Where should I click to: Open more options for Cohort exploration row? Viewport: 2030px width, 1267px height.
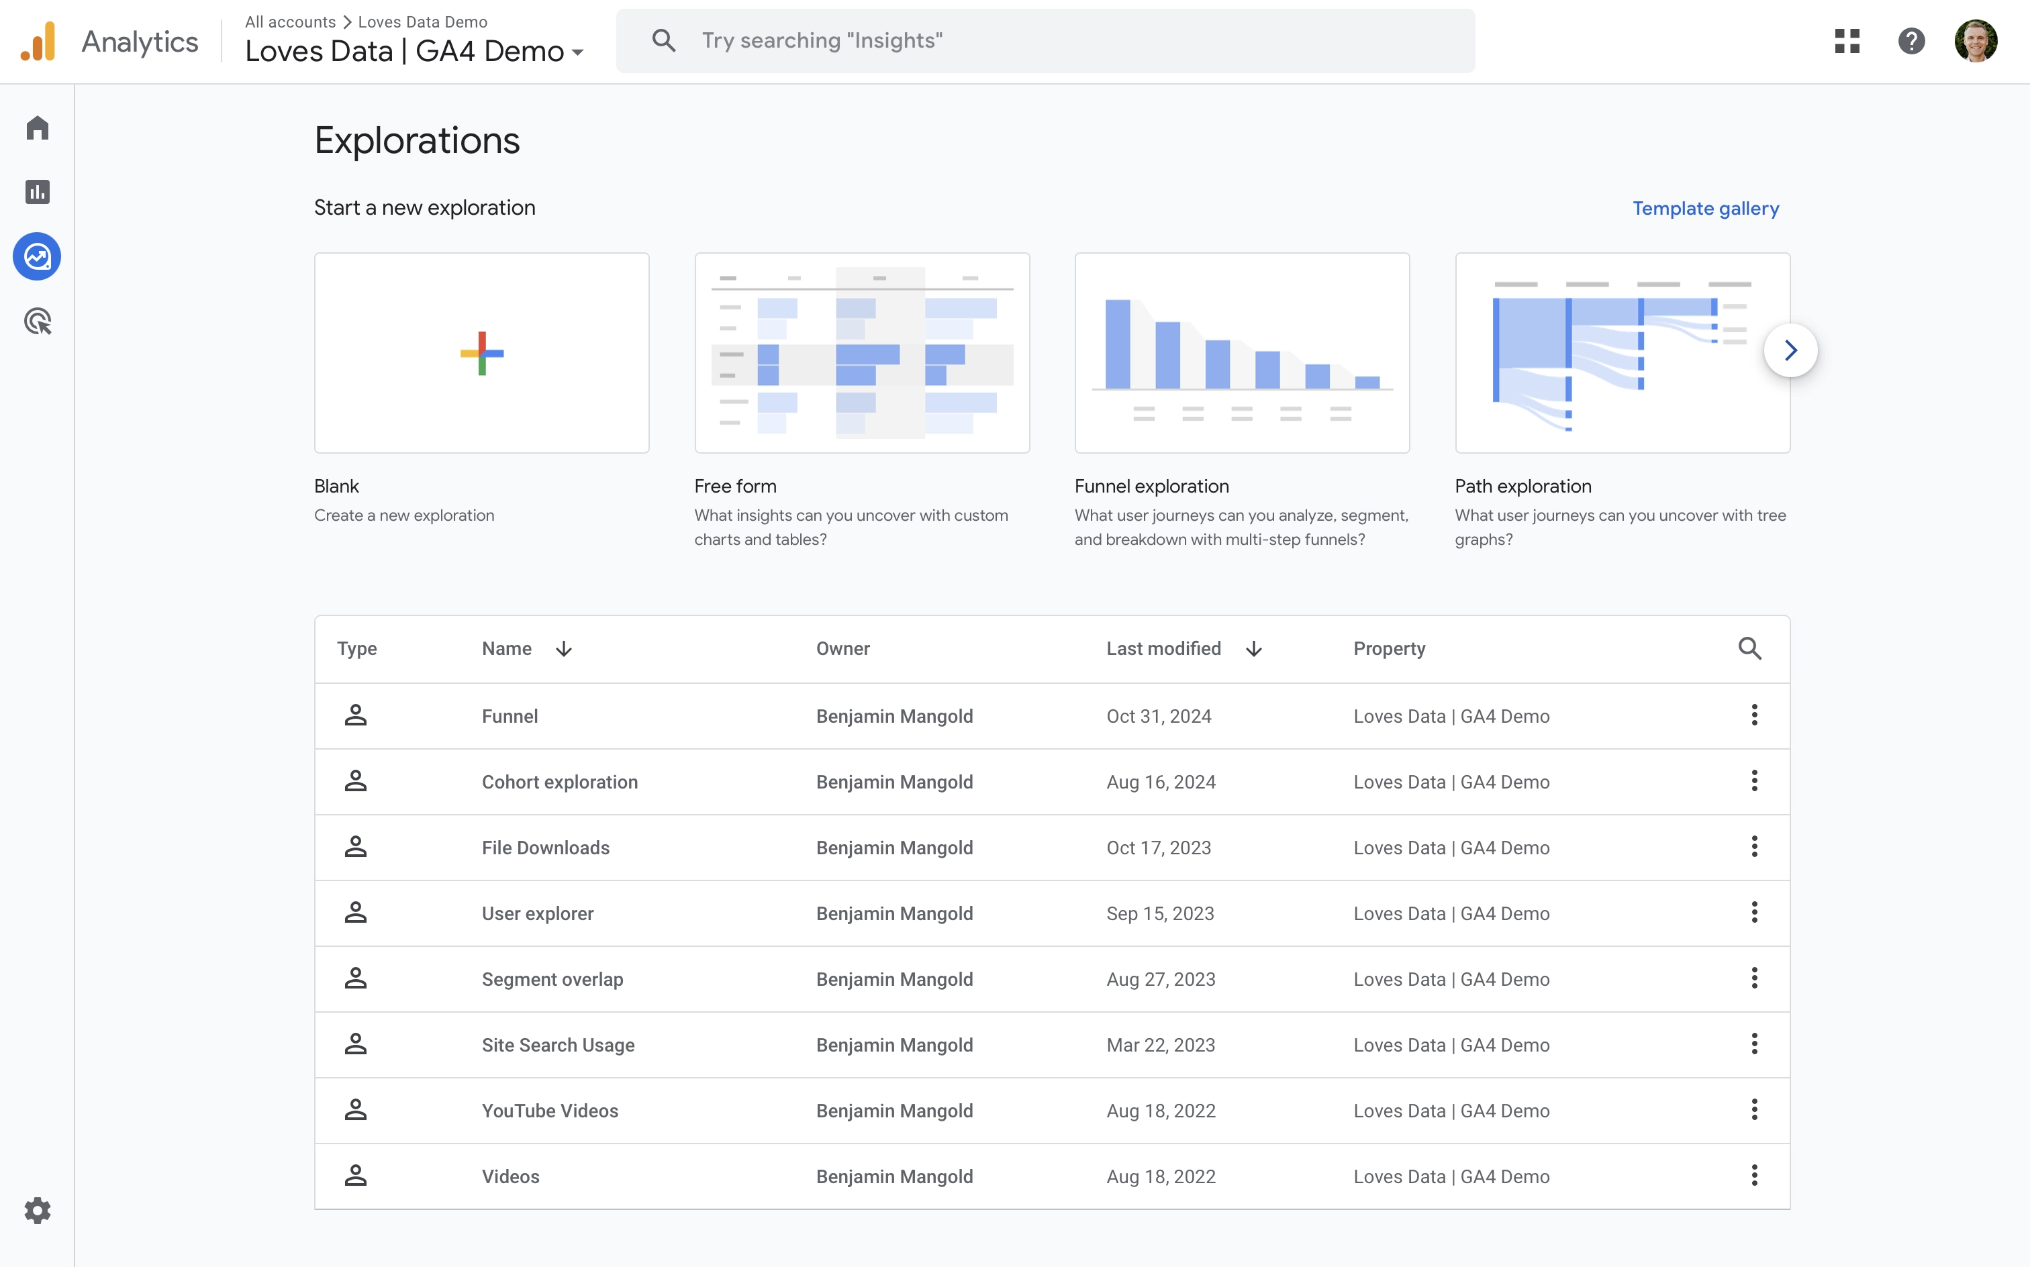1753,781
